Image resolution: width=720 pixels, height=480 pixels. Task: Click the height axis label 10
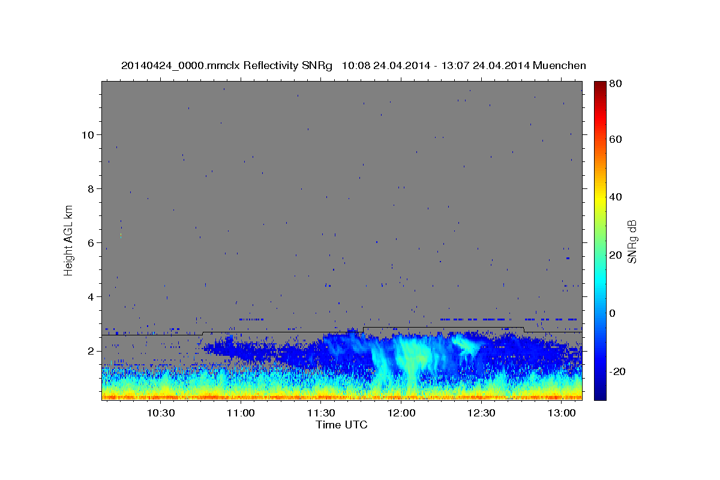pyautogui.click(x=87, y=134)
